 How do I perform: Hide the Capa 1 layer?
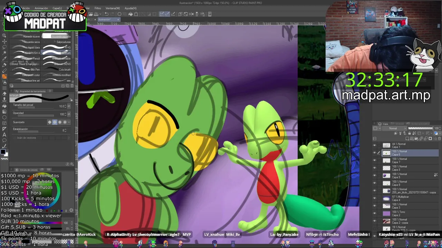(x=374, y=145)
